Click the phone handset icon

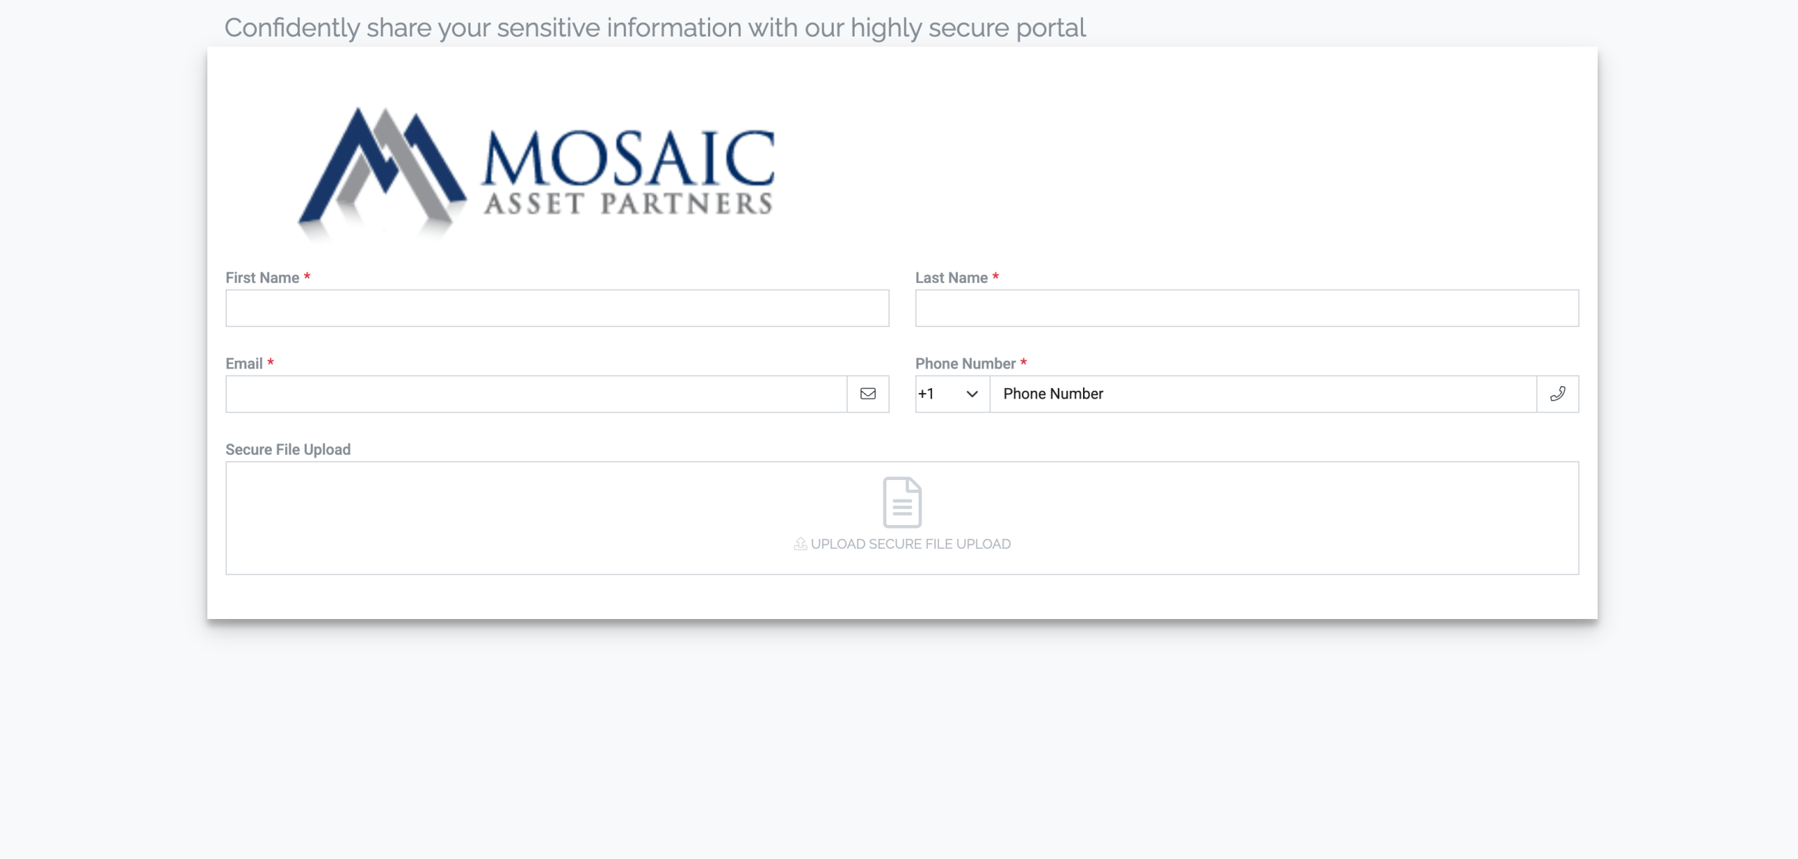[1558, 394]
